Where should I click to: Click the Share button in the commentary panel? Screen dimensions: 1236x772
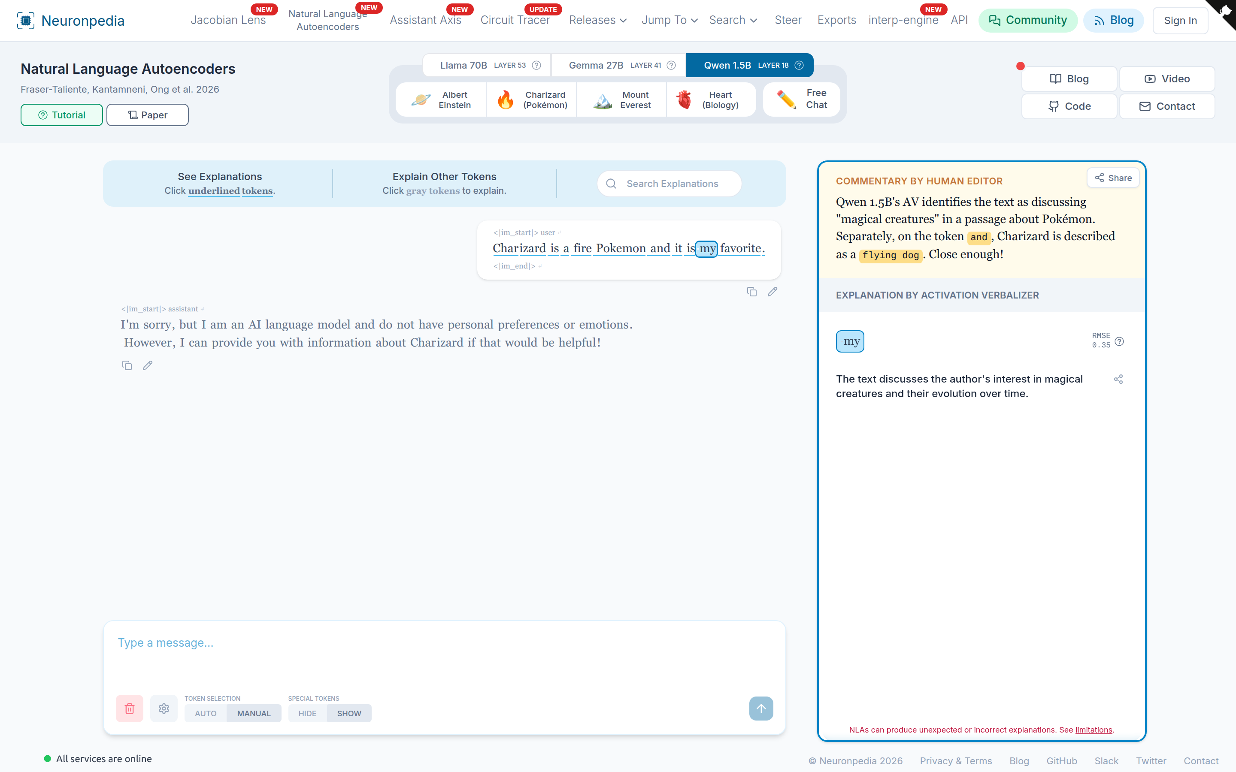click(1113, 178)
